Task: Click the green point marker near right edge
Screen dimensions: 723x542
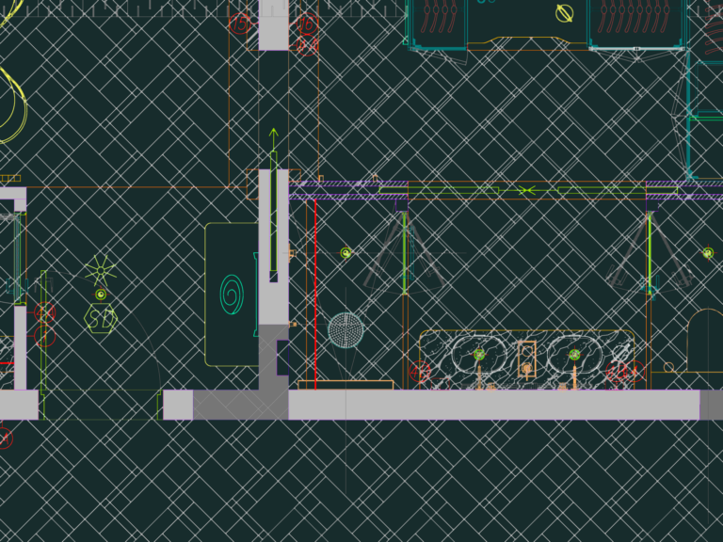Action: point(708,253)
